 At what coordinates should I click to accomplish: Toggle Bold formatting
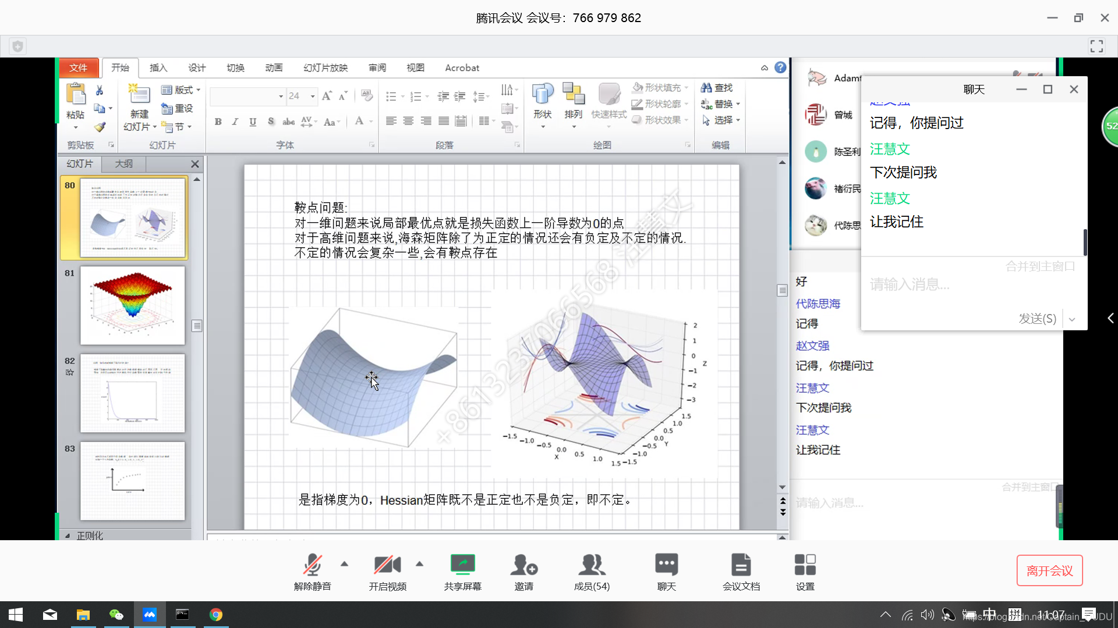pyautogui.click(x=218, y=122)
